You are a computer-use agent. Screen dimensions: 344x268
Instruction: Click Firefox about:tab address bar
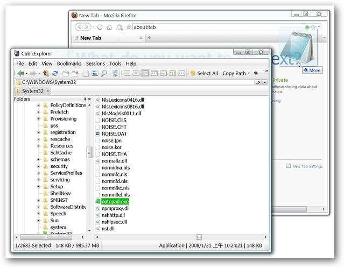pyautogui.click(x=217, y=27)
